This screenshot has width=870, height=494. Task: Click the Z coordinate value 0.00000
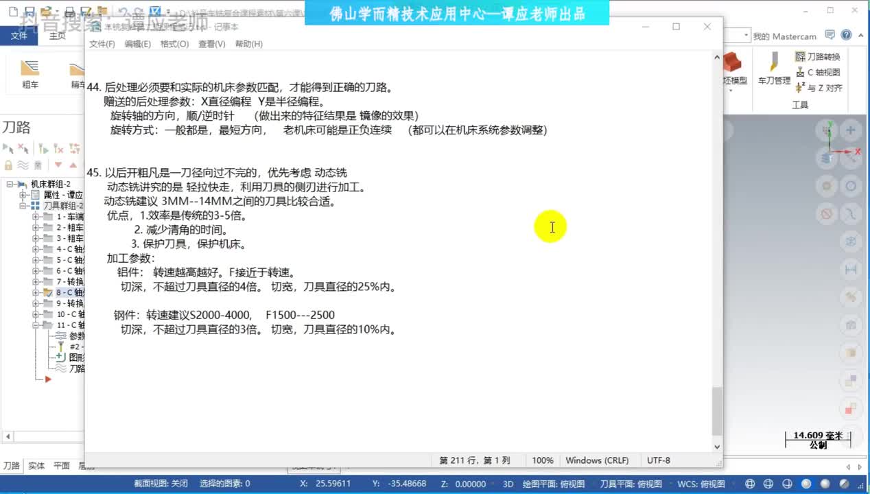coord(471,484)
